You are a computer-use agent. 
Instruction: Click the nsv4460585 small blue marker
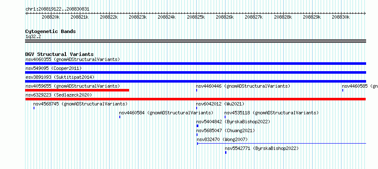(x=343, y=90)
